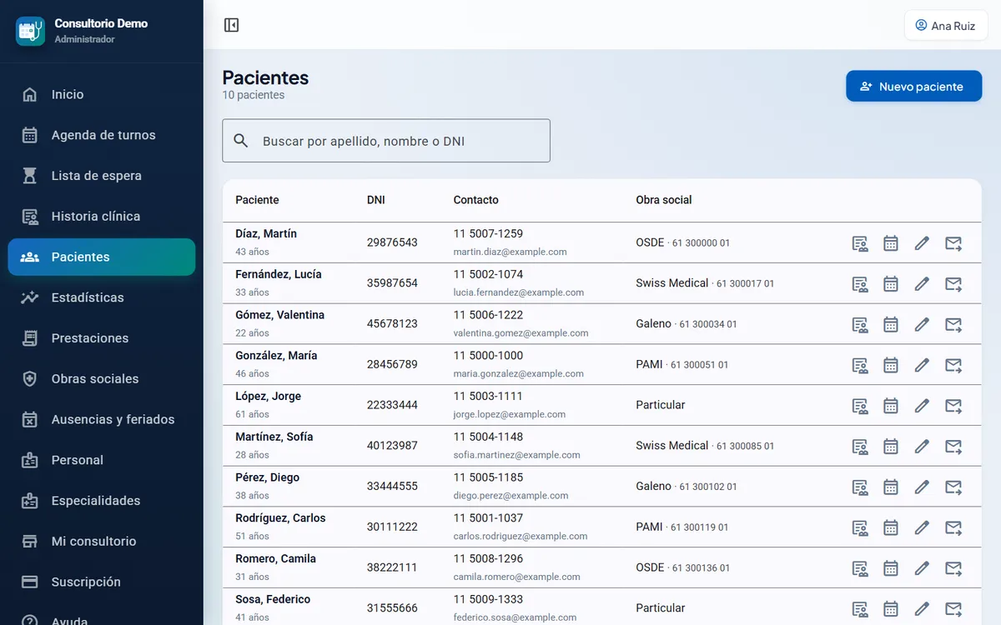
Task: Schedule appointment icon for Martínez, Sofía
Action: pyautogui.click(x=891, y=447)
